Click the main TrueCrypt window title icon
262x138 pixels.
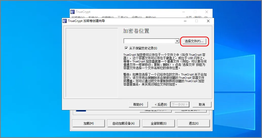tap(73, 12)
